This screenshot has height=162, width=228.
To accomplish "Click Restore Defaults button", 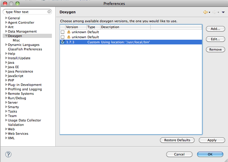I will pyautogui.click(x=177, y=140).
